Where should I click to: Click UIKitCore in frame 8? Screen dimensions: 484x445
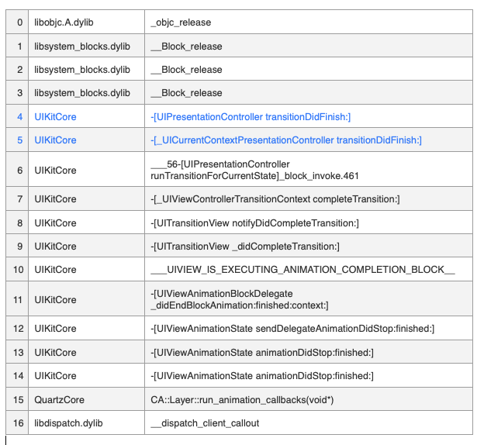coord(55,223)
